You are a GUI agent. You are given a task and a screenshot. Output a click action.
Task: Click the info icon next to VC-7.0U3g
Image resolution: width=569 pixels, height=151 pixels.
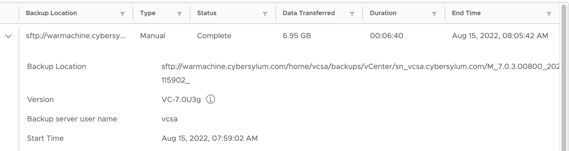pos(211,99)
